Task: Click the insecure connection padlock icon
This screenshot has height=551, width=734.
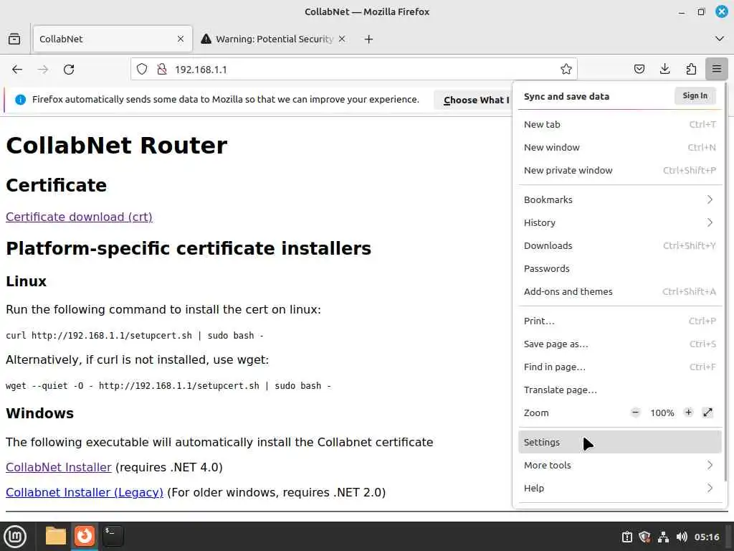Action: (162, 70)
